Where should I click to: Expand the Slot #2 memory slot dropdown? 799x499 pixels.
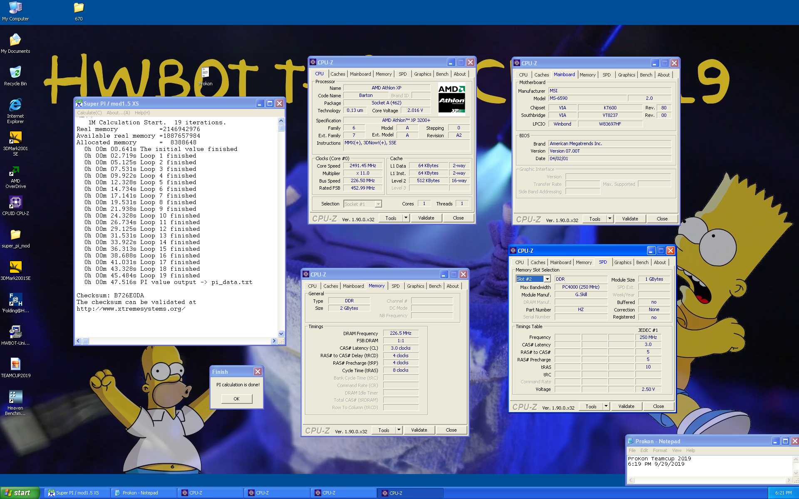click(x=547, y=279)
